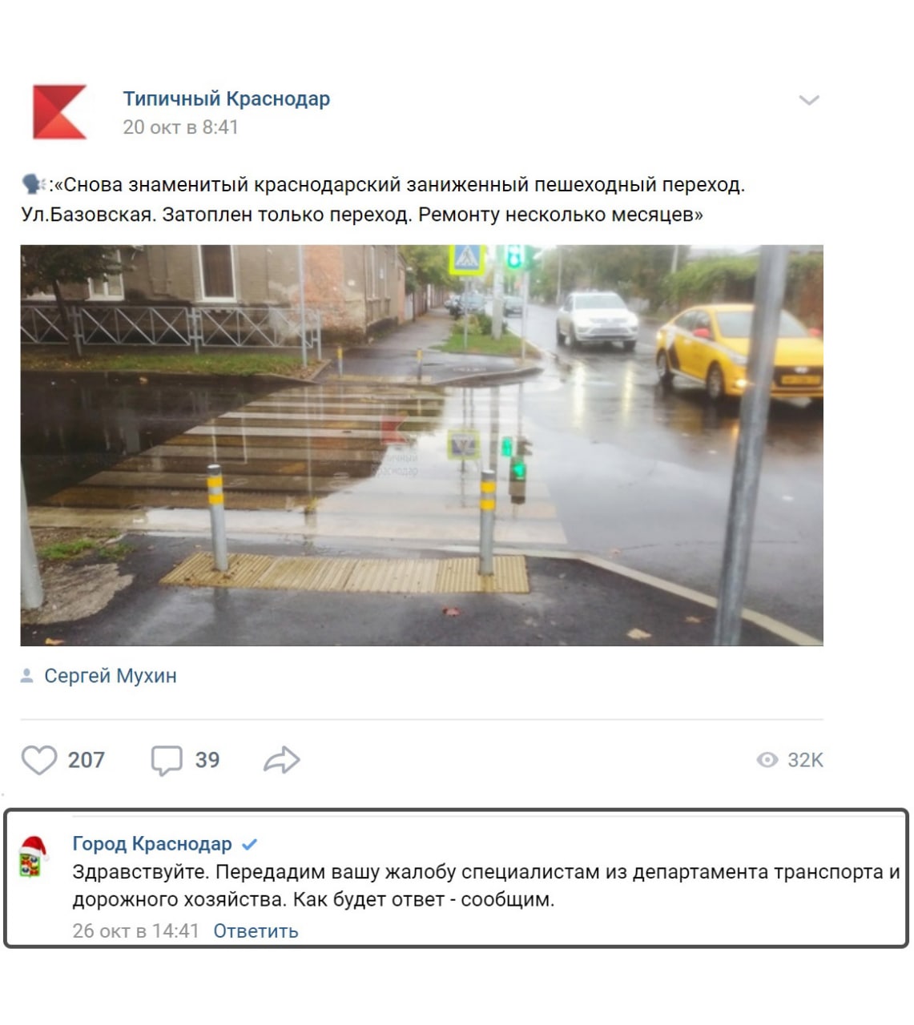Image resolution: width=914 pixels, height=1025 pixels.
Task: Open the Типичный Краснодар community link
Action: [226, 98]
